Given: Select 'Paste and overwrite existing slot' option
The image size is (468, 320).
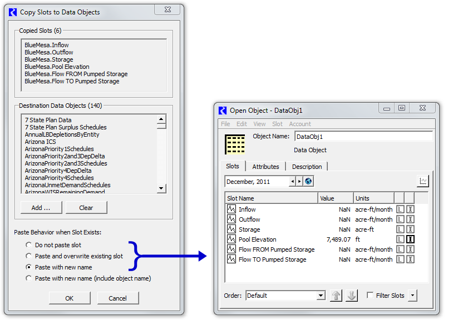Looking at the screenshot, I should (28, 256).
